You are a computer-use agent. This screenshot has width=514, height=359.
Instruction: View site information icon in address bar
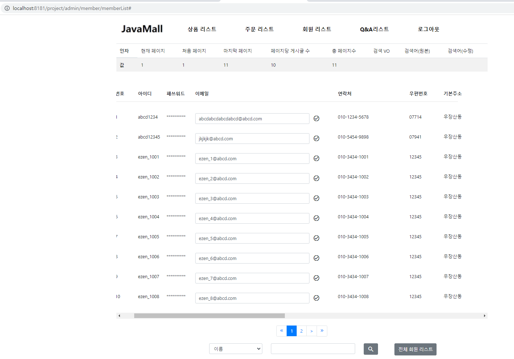[x=7, y=8]
